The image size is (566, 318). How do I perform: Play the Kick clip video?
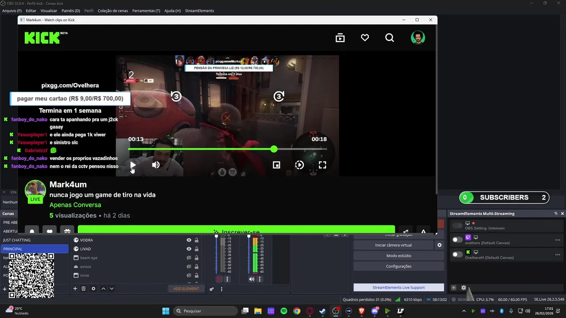(133, 165)
